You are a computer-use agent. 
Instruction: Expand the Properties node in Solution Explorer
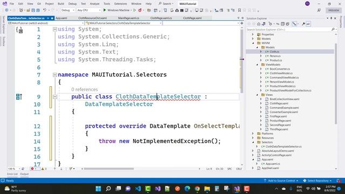pyautogui.click(x=253, y=34)
